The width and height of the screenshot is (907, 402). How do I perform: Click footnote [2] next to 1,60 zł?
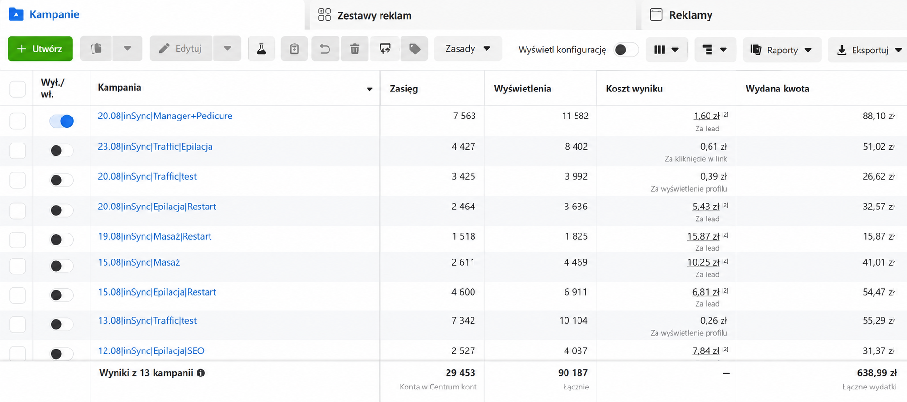click(725, 115)
